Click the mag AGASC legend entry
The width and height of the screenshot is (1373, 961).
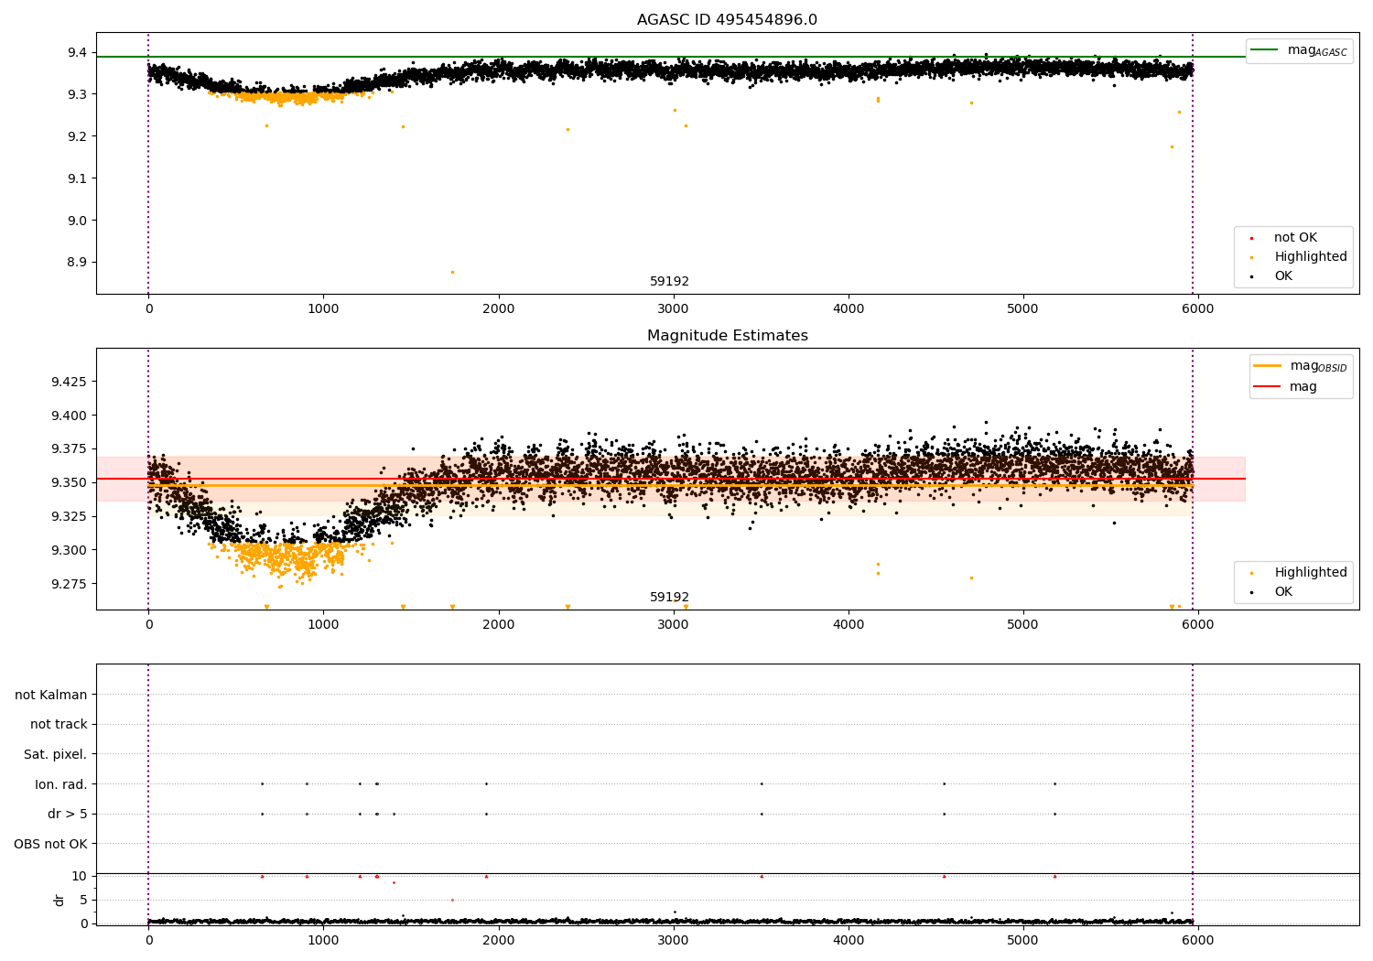click(1299, 50)
